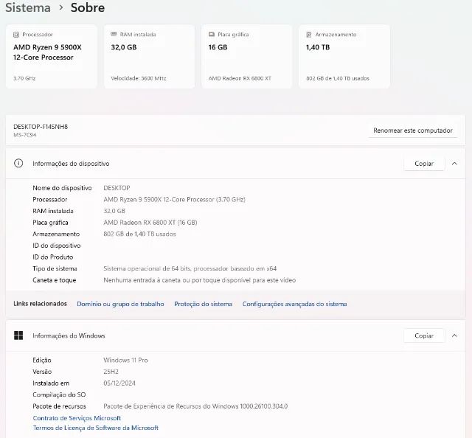Copy Windows information with Copiar button
472x438 pixels.
[x=424, y=336]
